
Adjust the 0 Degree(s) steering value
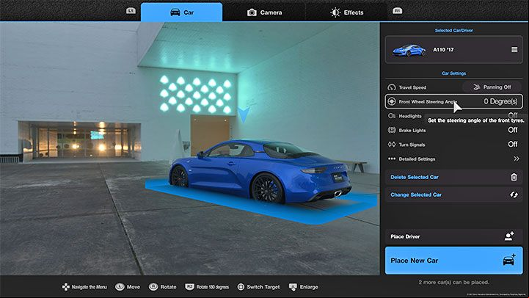point(500,101)
